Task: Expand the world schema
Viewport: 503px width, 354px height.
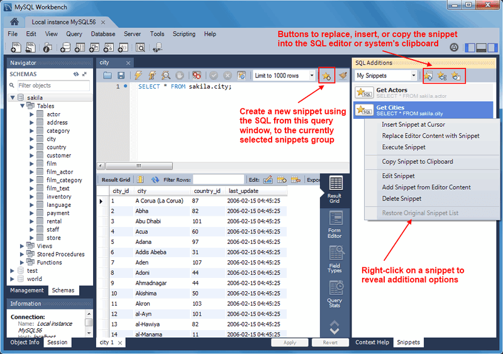Action: [12, 279]
